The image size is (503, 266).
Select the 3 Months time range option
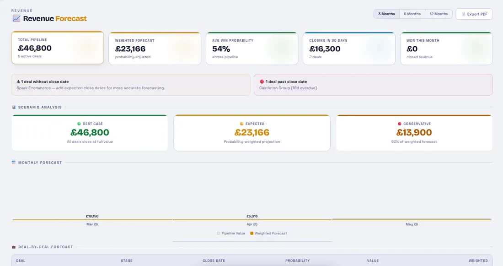point(386,14)
